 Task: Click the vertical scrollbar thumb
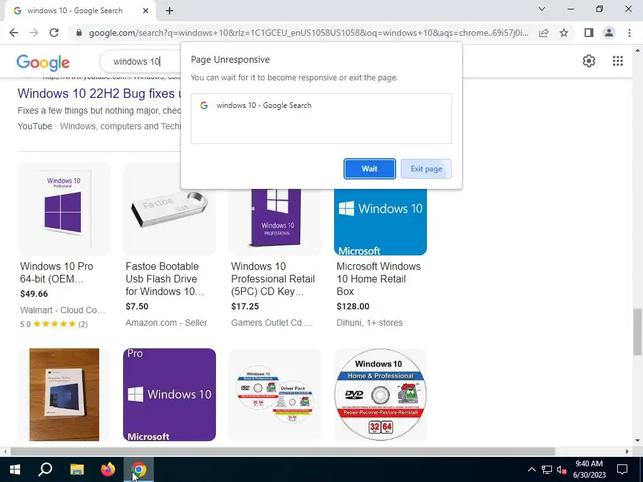(637, 333)
